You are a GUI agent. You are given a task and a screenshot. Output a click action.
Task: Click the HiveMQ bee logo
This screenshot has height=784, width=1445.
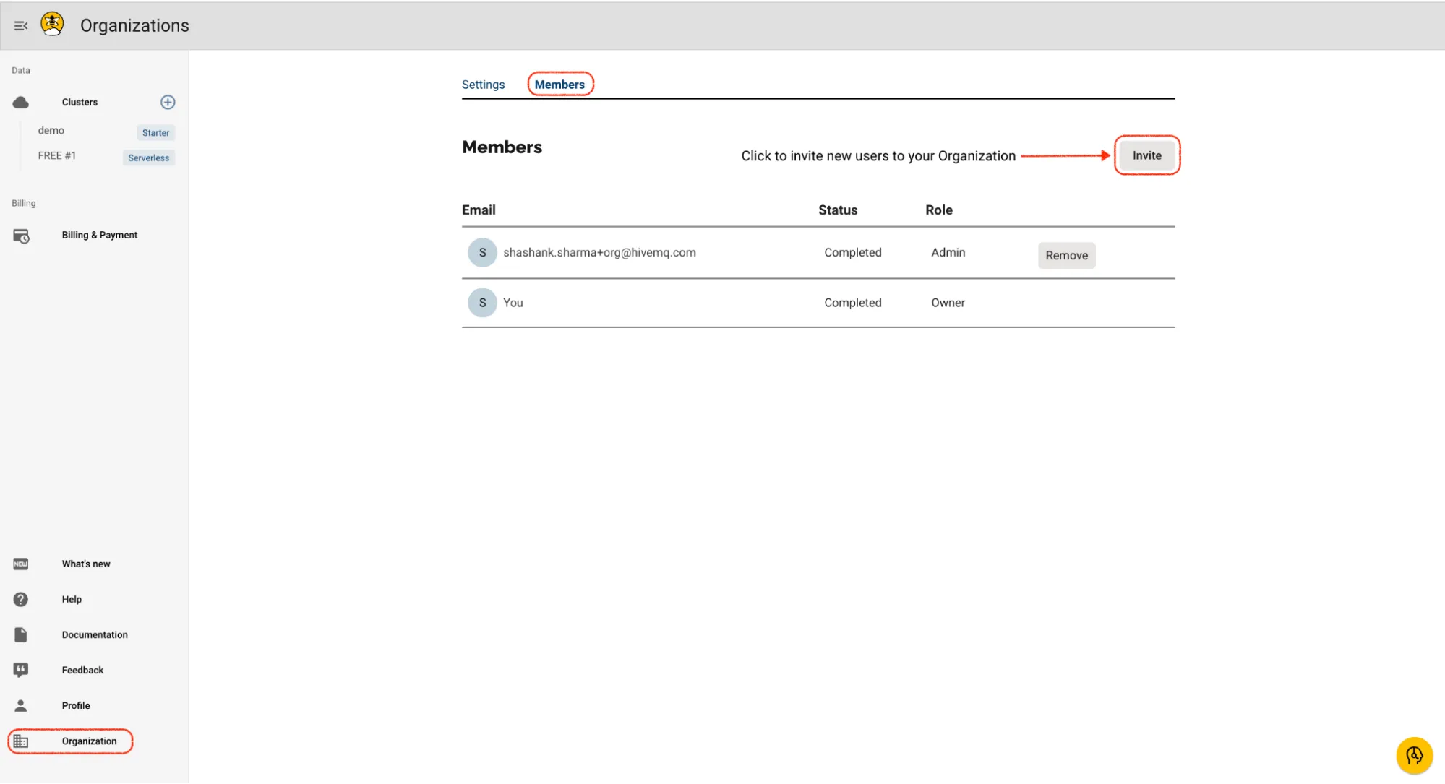point(52,25)
